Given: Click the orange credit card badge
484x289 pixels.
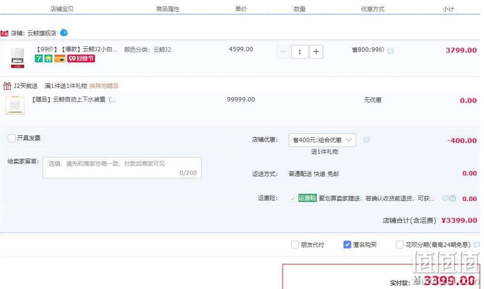Looking at the screenshot, I should point(60,58).
